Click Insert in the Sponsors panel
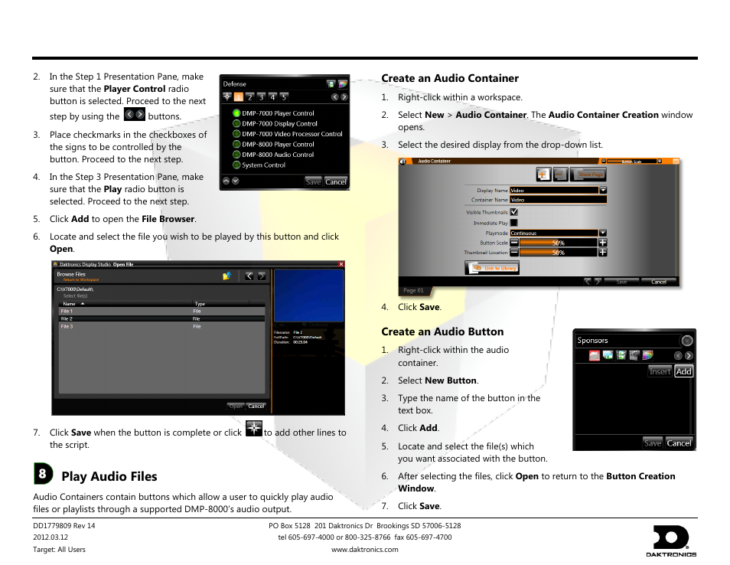This screenshot has height=565, width=730. click(660, 371)
